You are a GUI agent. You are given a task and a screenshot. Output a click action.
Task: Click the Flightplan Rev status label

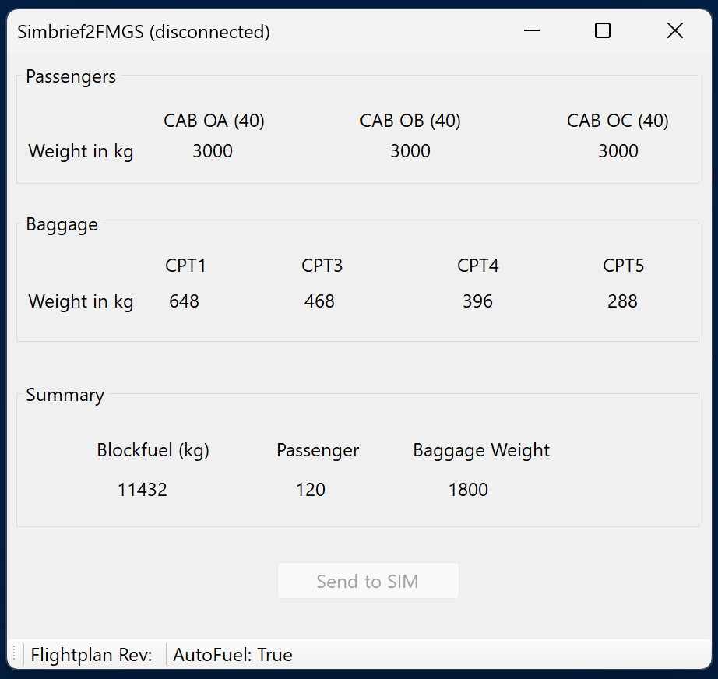[92, 655]
